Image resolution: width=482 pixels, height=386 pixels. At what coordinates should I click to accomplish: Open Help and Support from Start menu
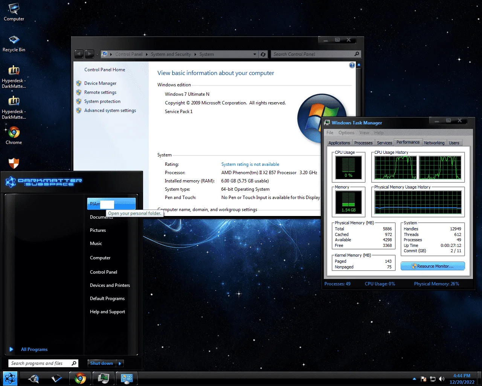coord(107,312)
